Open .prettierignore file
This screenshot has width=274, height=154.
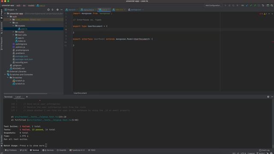click(x=21, y=50)
